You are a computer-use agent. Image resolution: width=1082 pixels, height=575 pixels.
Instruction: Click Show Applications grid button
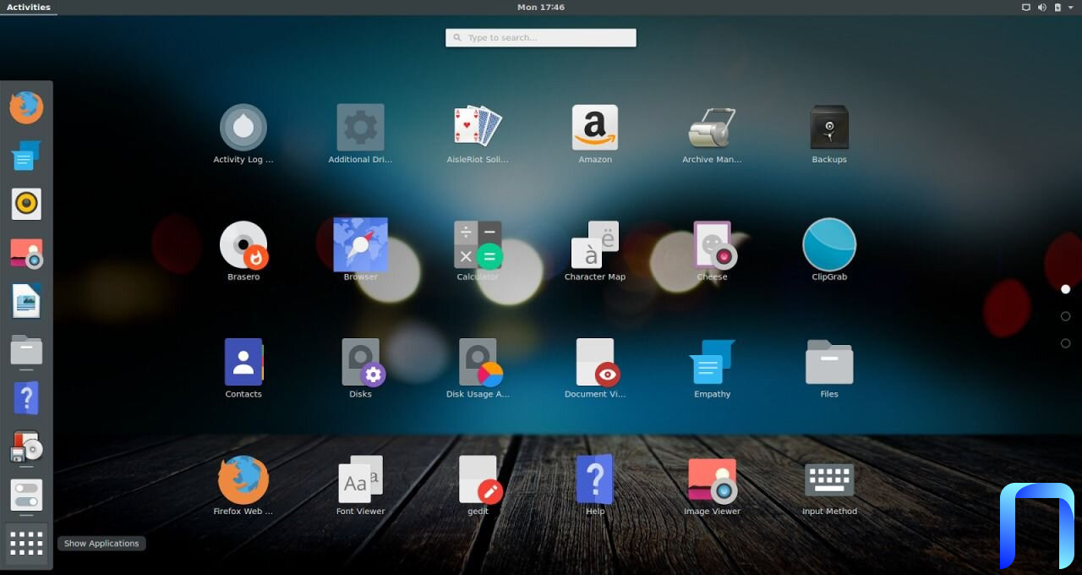pos(26,544)
